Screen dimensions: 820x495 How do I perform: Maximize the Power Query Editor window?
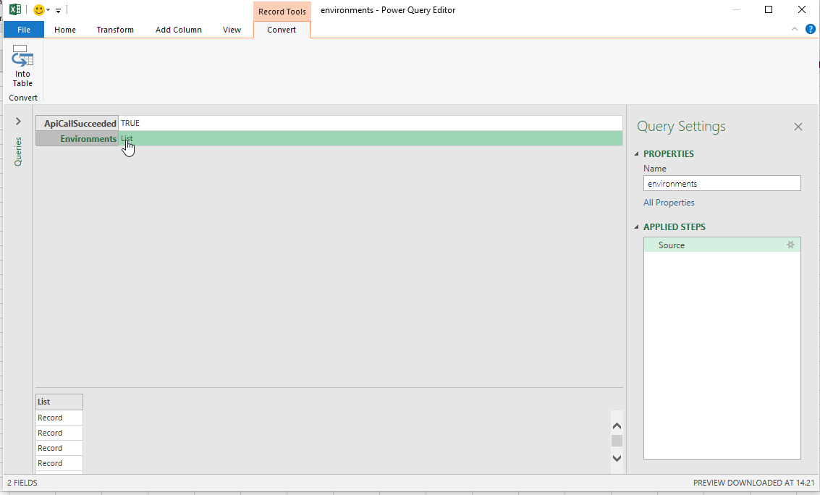tap(768, 9)
